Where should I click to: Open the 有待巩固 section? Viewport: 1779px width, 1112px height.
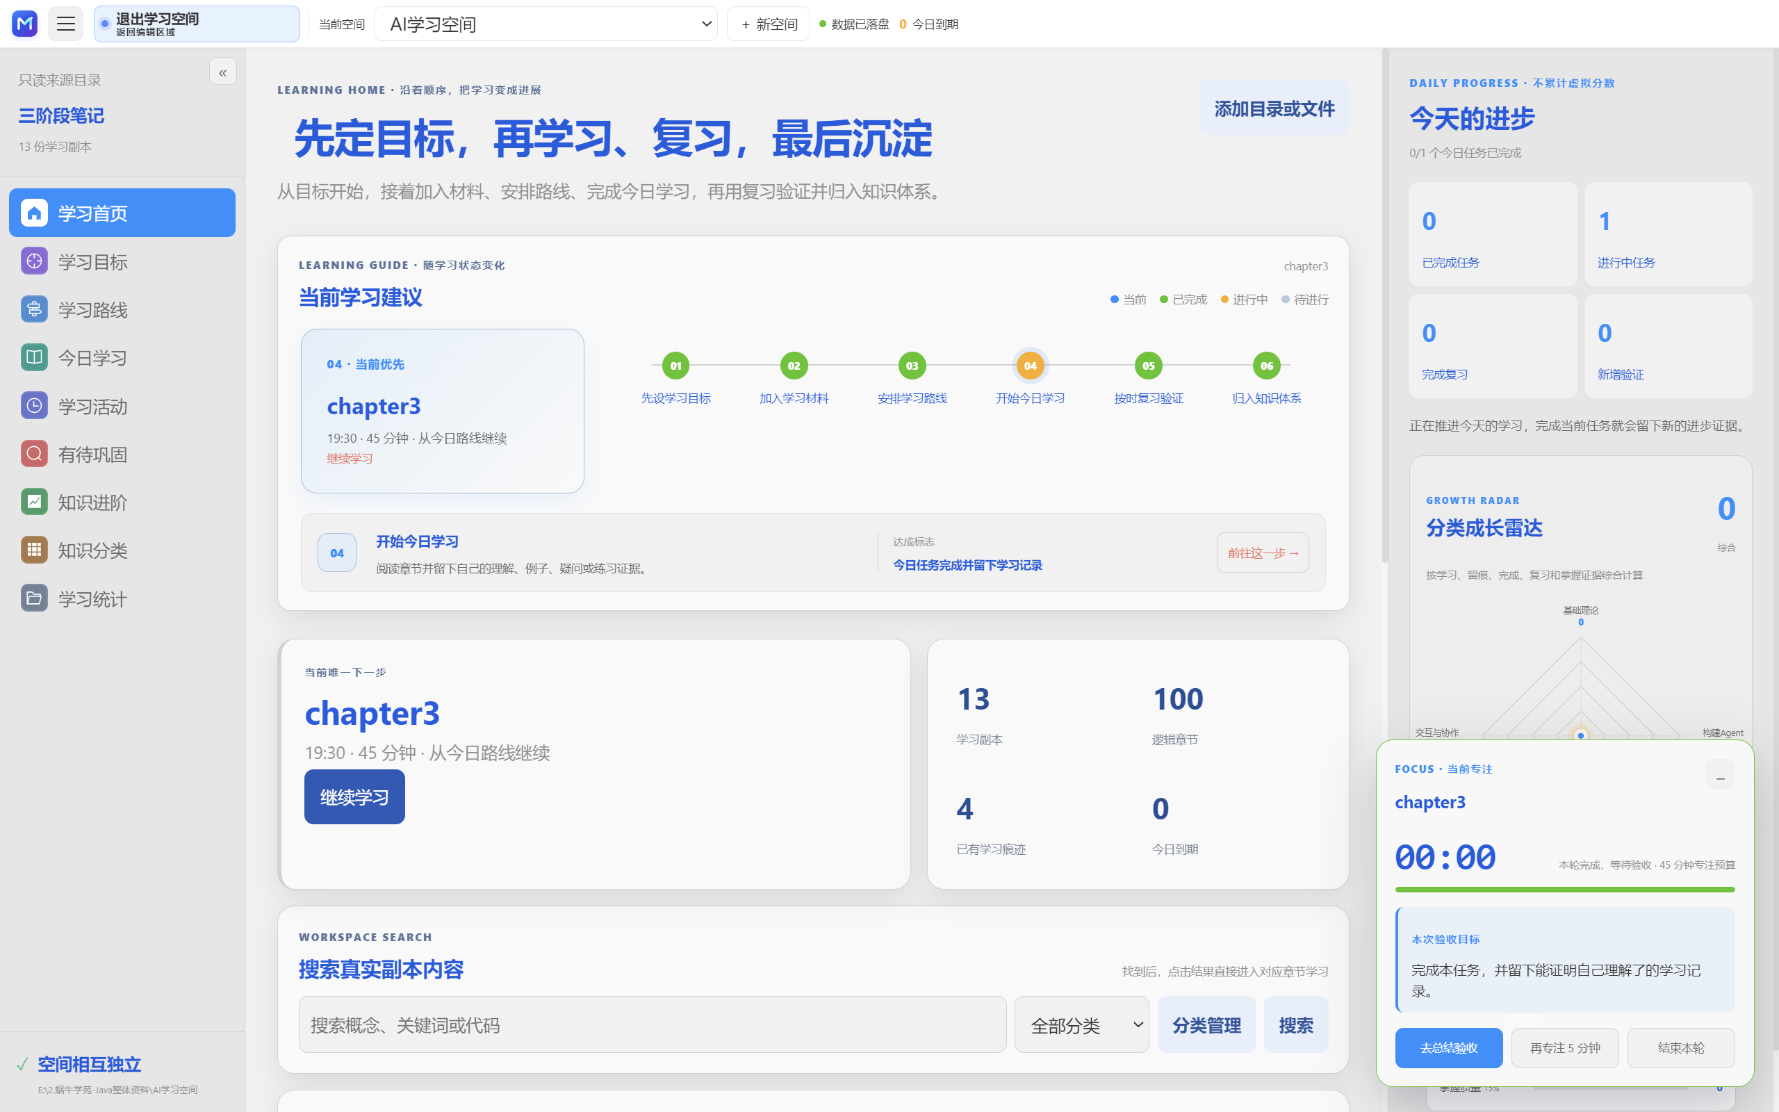(x=122, y=454)
